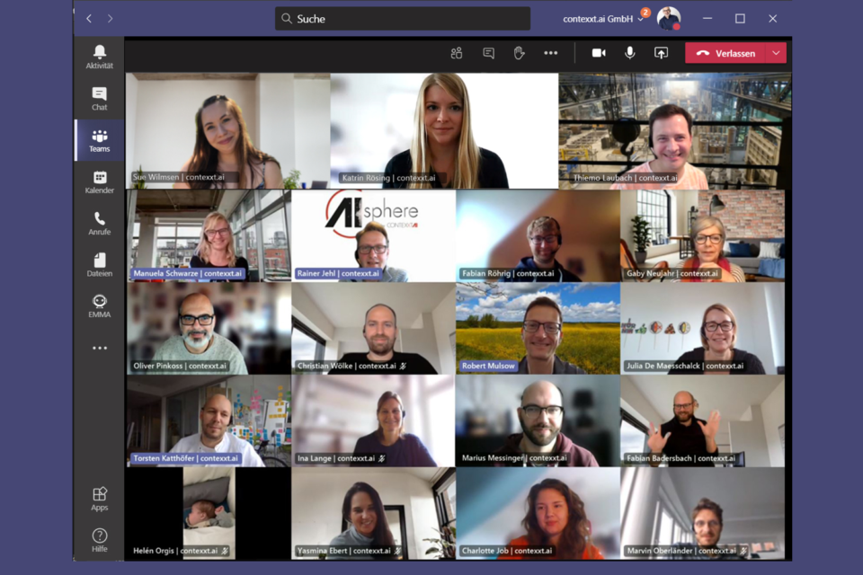Open the profile avatar menu
Screen dimensions: 863x575
coord(669,18)
